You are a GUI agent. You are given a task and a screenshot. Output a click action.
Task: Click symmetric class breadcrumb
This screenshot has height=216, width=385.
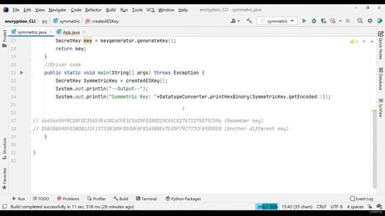67,22
